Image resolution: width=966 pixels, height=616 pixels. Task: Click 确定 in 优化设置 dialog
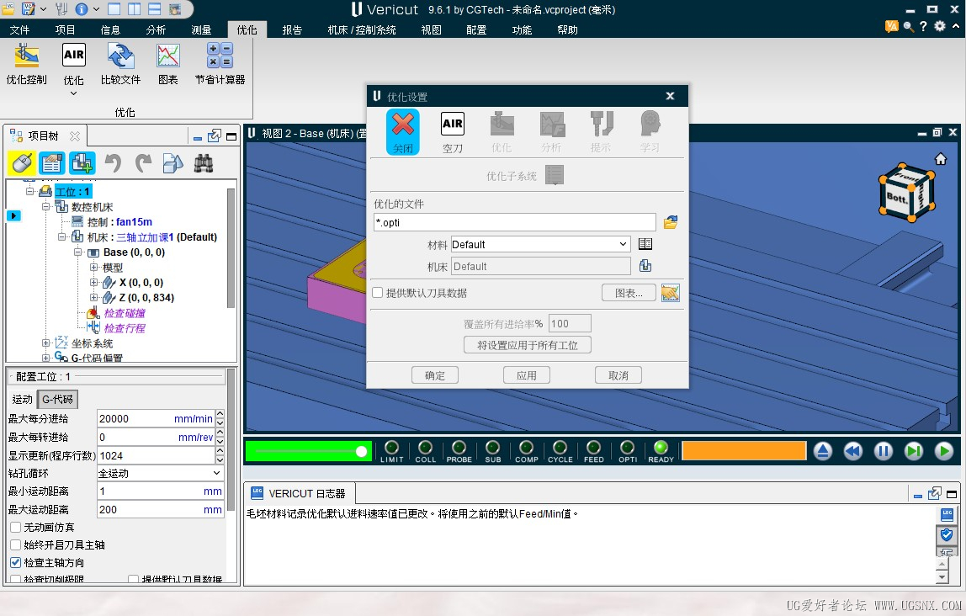click(x=435, y=375)
